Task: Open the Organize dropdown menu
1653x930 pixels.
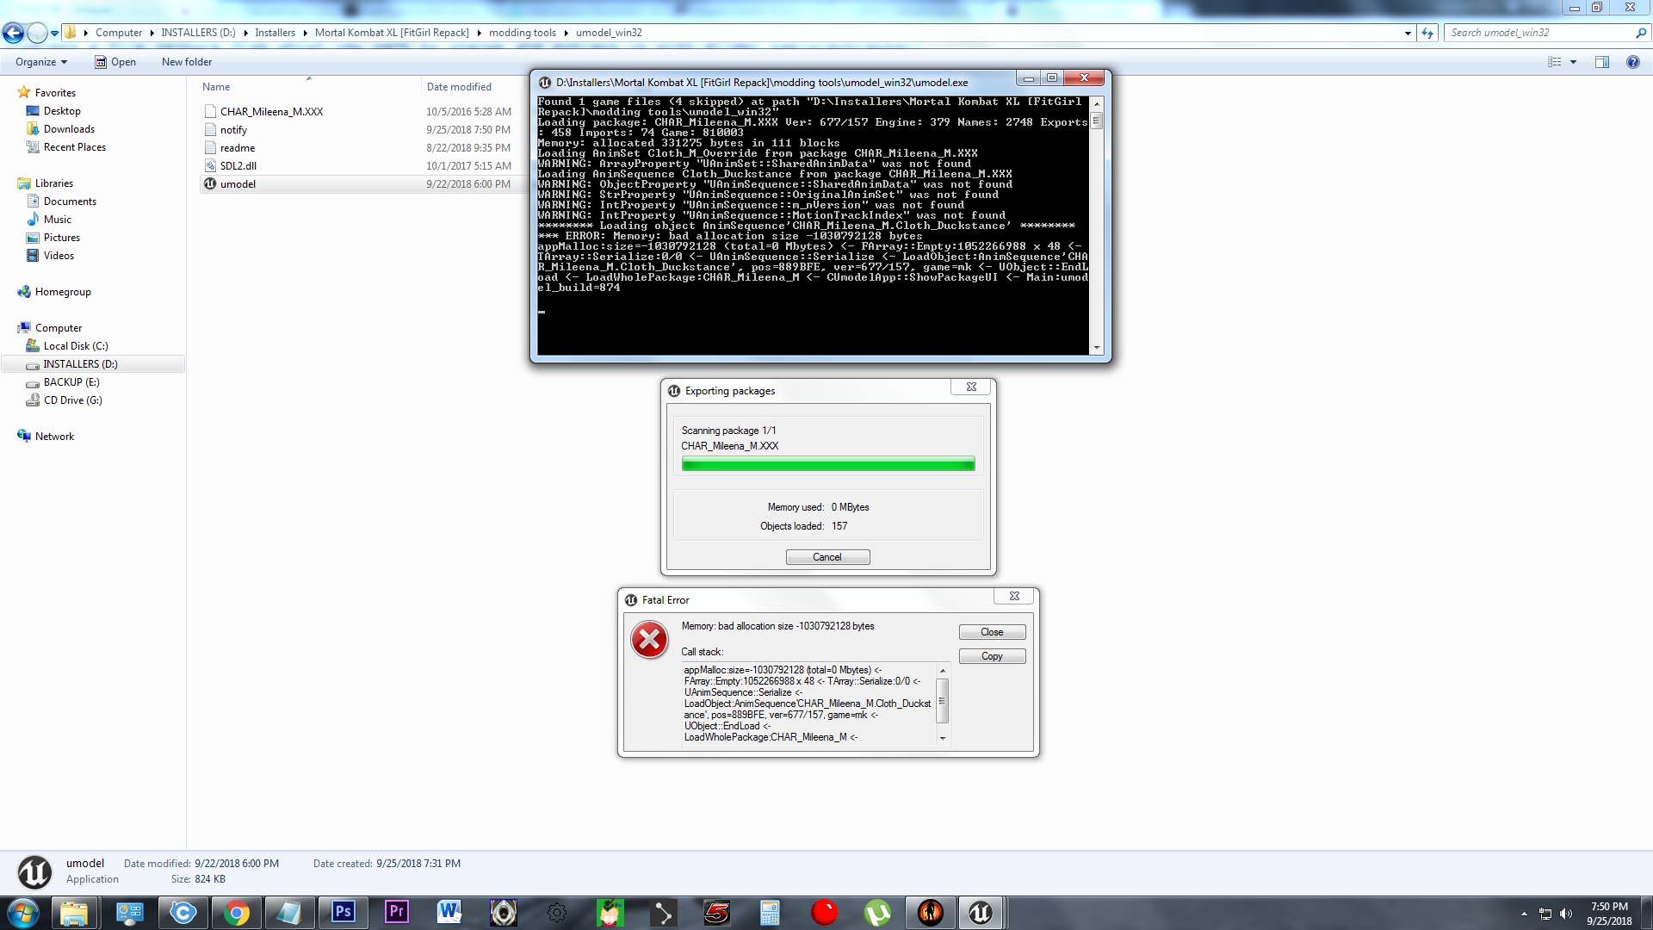Action: (40, 62)
